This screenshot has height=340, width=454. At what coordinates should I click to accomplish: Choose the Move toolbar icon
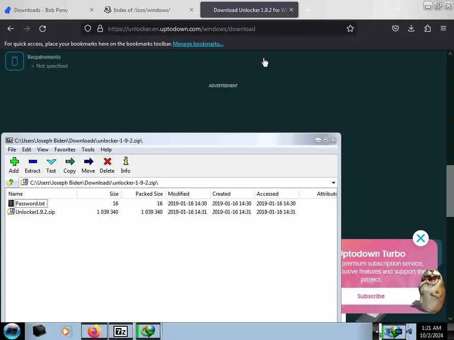pyautogui.click(x=88, y=166)
